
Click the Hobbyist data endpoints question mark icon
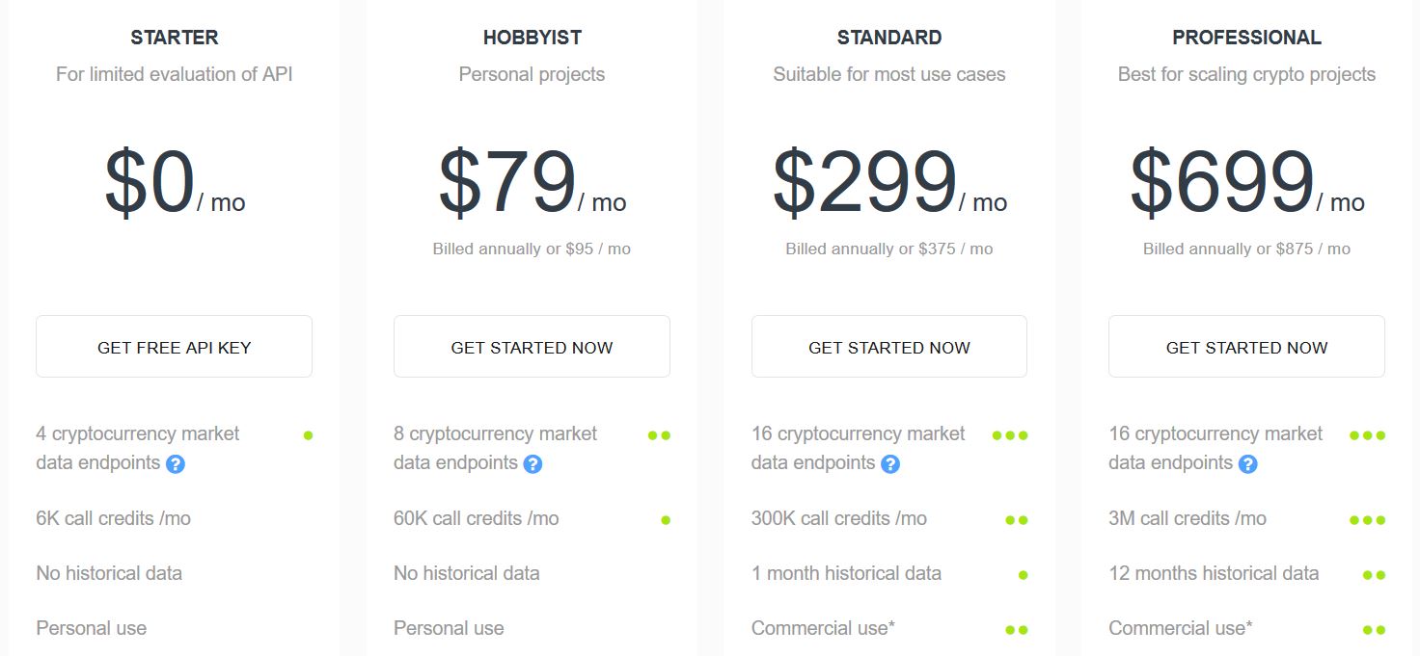click(533, 463)
